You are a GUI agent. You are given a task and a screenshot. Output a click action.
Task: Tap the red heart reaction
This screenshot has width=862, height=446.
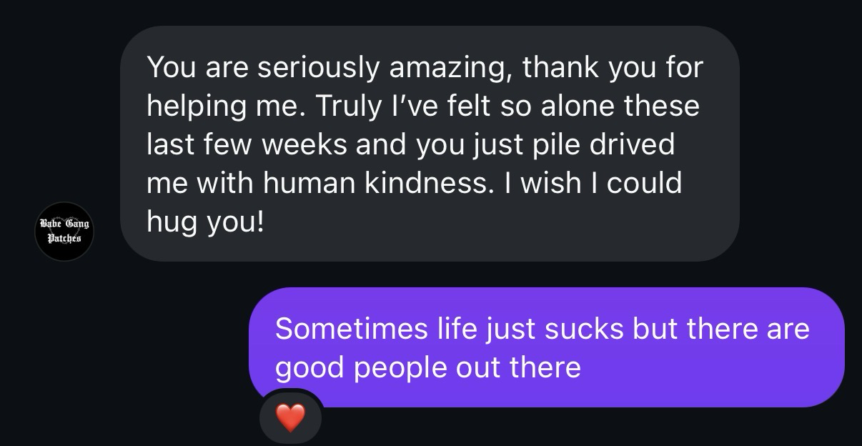(289, 417)
